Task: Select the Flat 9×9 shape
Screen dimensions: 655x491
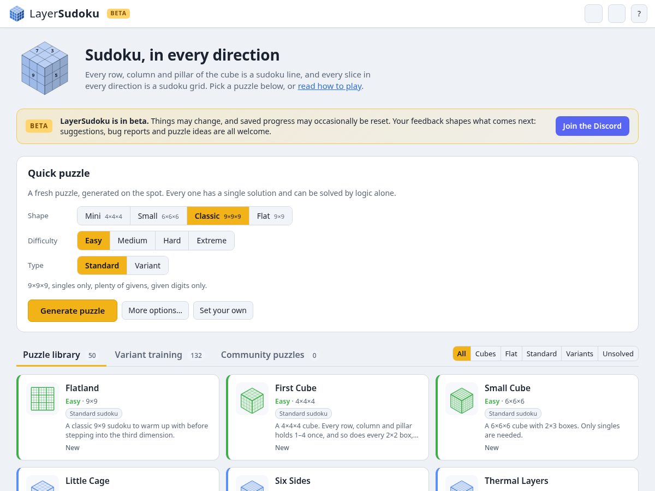Action: click(x=271, y=216)
